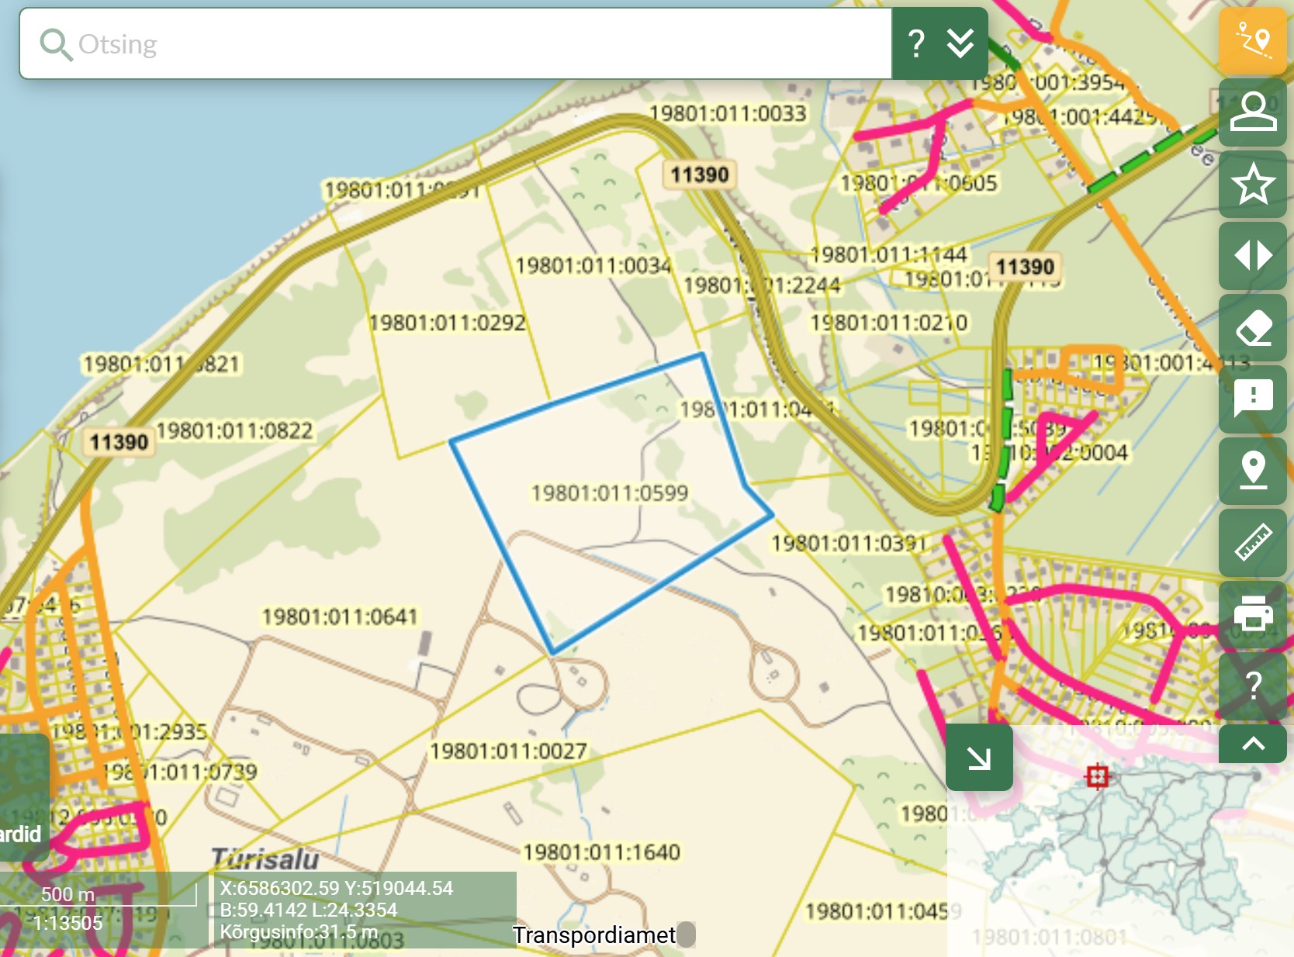Click the Kõrgusinfo elevation readout
This screenshot has width=1294, height=957.
click(x=299, y=931)
